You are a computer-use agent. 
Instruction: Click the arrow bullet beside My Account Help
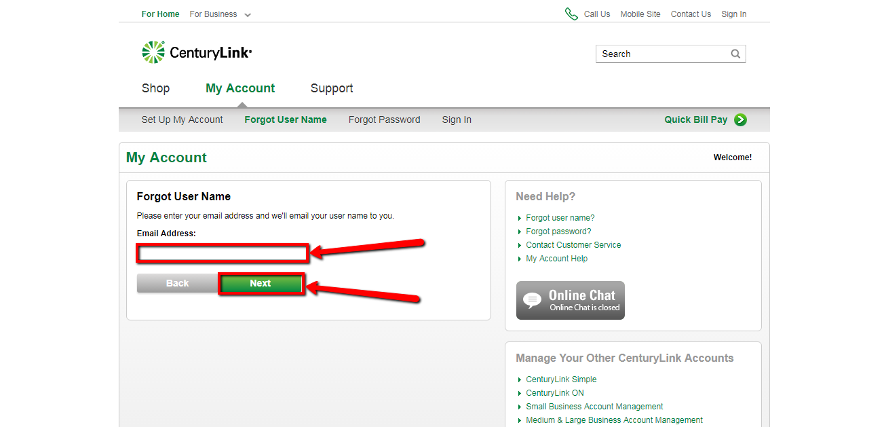pyautogui.click(x=520, y=258)
